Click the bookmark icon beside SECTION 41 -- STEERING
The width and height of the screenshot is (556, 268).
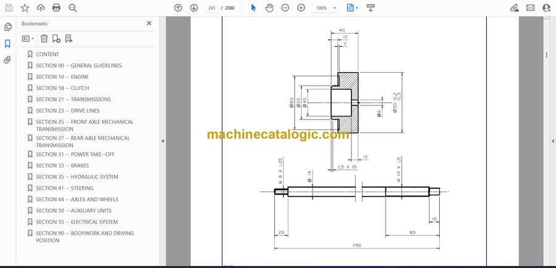pos(30,188)
